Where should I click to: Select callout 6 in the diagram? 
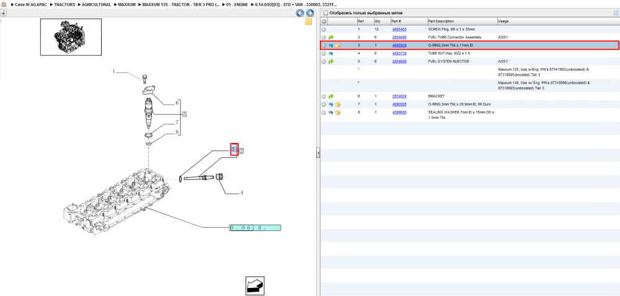pos(177,103)
